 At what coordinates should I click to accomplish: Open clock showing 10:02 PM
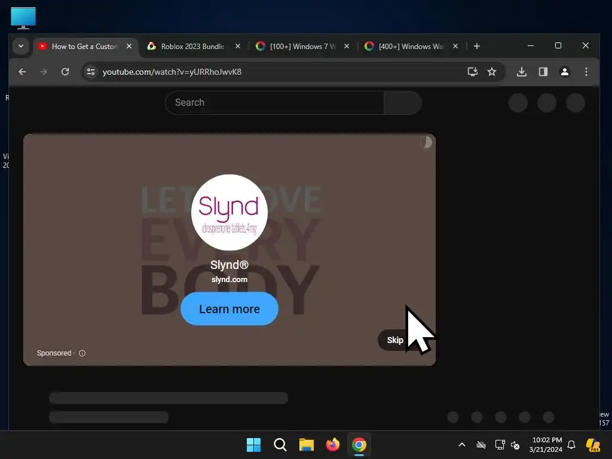tap(546, 445)
